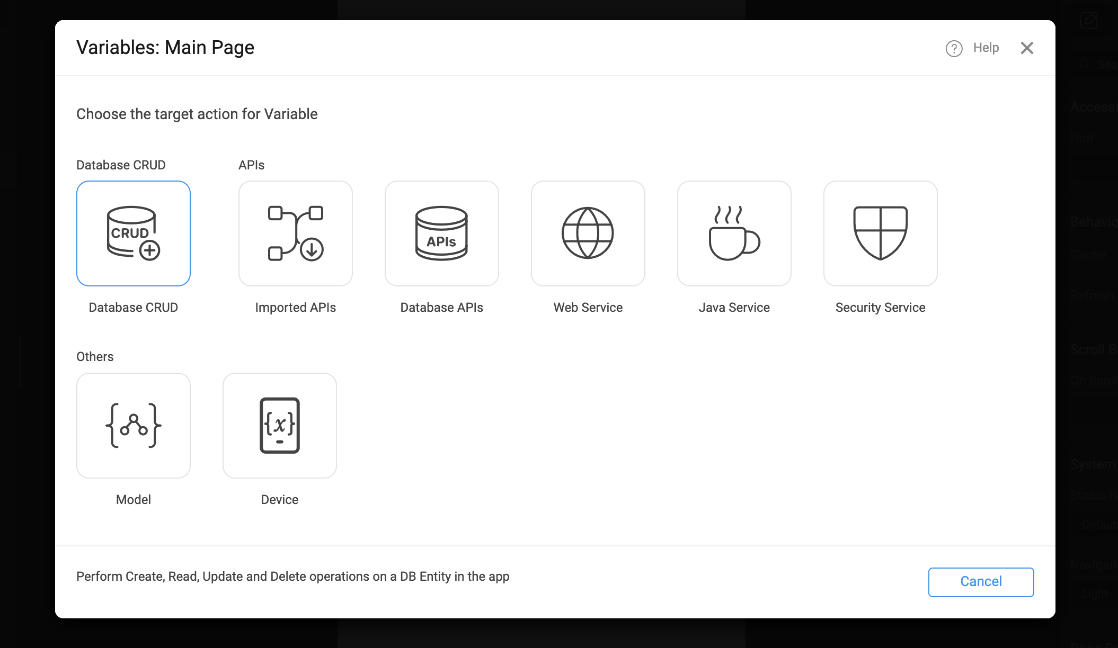The width and height of the screenshot is (1118, 648).
Task: Choose the Imported APIs flow icon
Action: tap(296, 233)
